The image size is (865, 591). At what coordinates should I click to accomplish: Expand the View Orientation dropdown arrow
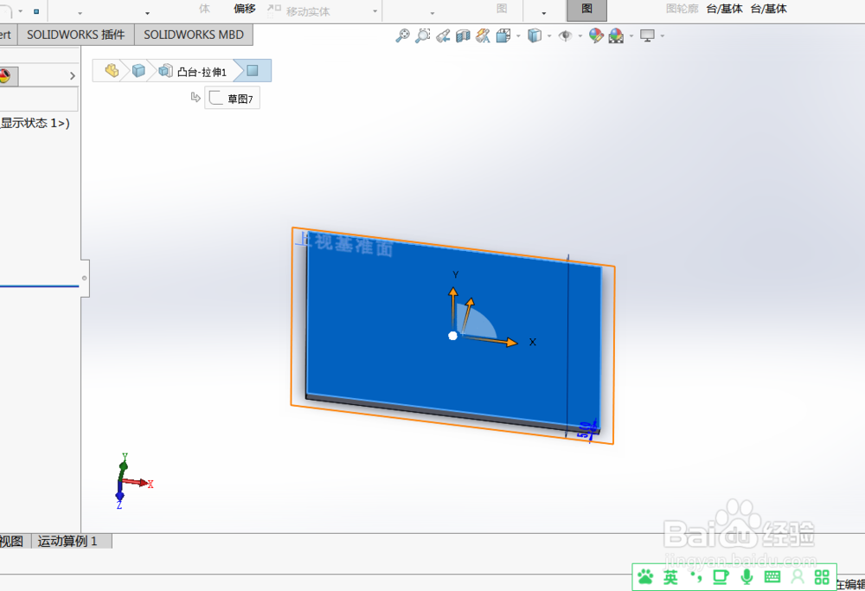click(x=518, y=36)
